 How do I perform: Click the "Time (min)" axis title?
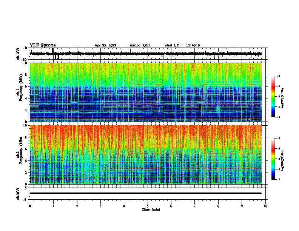click(151, 209)
